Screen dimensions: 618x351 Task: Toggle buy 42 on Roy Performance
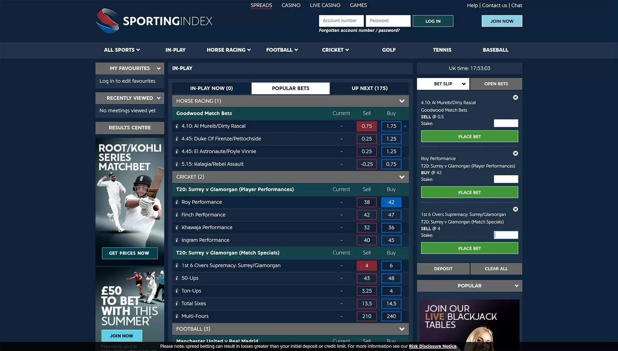[391, 202]
